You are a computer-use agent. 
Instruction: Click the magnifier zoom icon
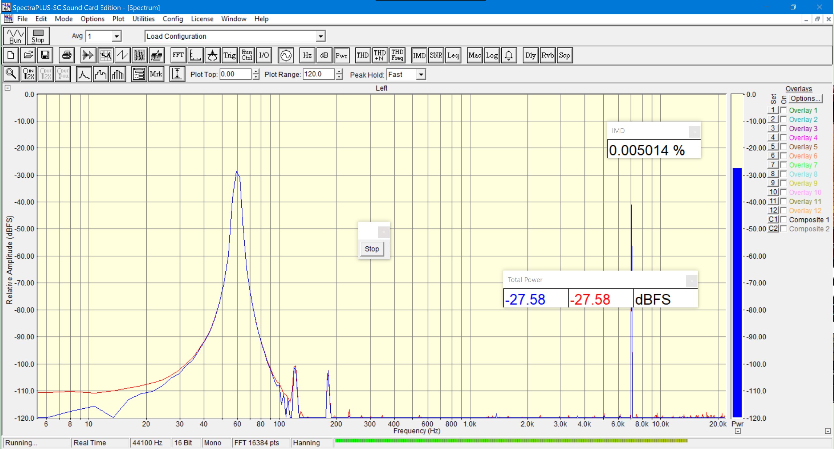tap(11, 74)
